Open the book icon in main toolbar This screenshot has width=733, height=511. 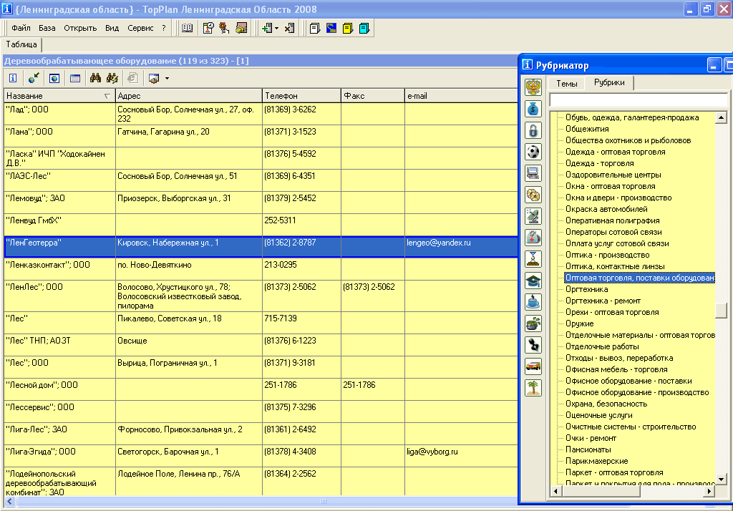pos(187,28)
